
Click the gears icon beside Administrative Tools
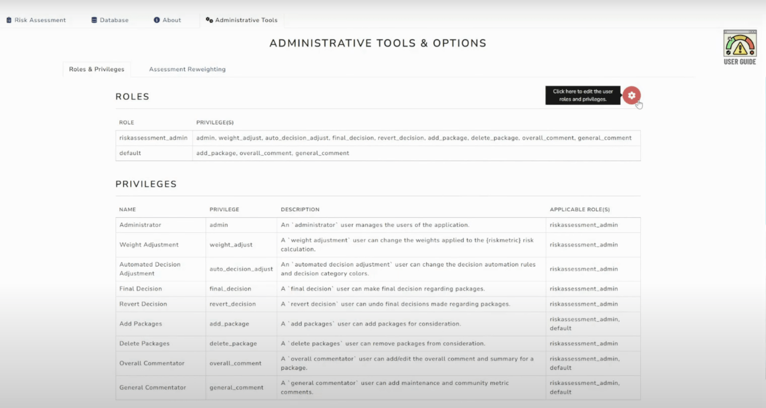click(209, 20)
